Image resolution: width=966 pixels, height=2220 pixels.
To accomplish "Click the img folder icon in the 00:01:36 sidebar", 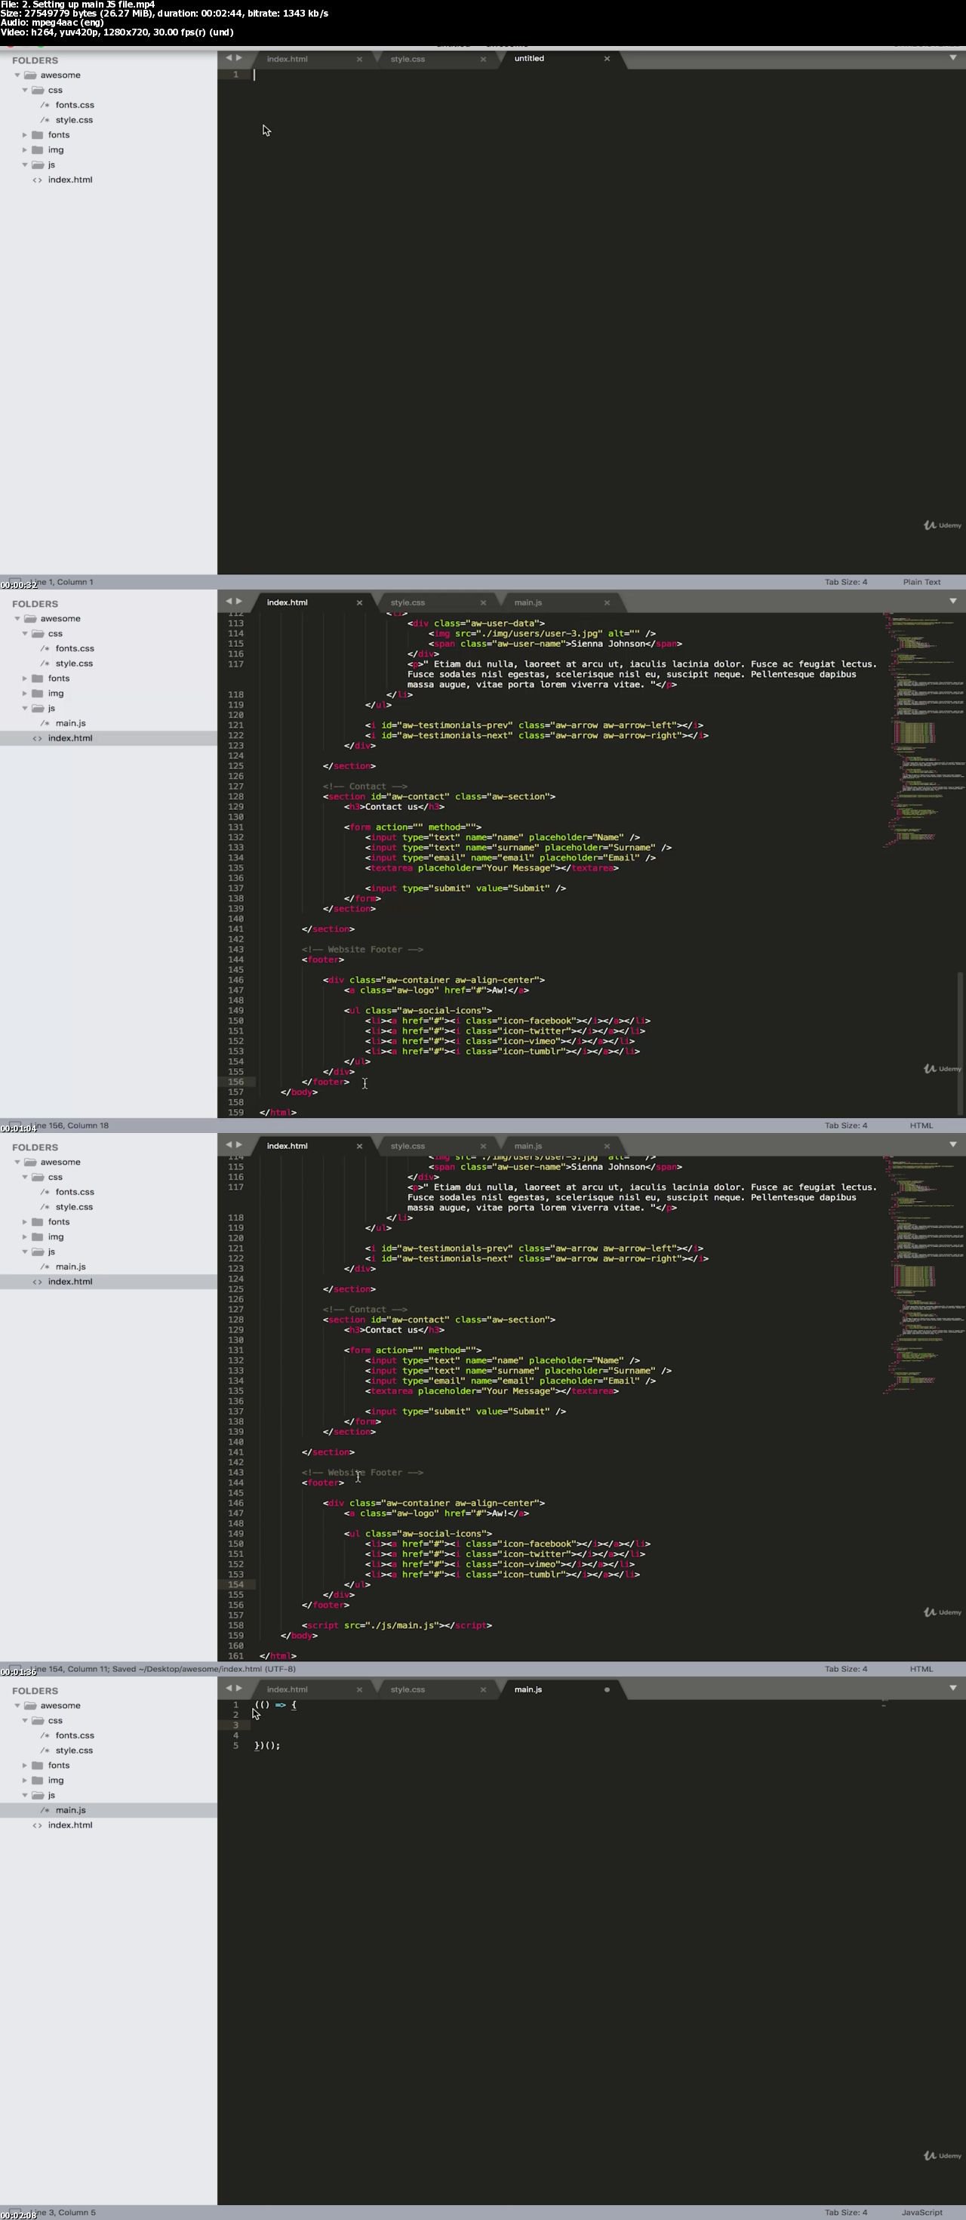I will click(x=38, y=1236).
